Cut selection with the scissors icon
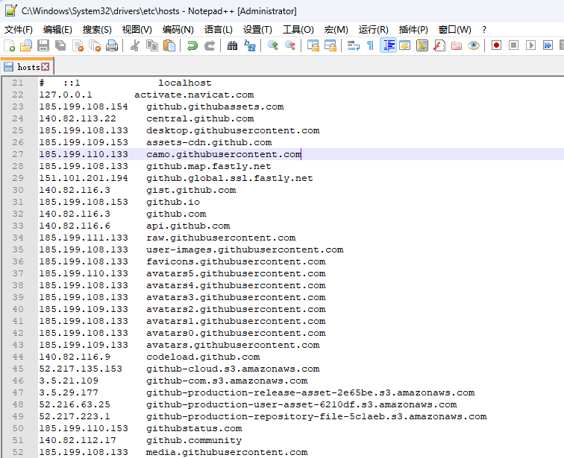564x458 pixels. tap(135, 45)
